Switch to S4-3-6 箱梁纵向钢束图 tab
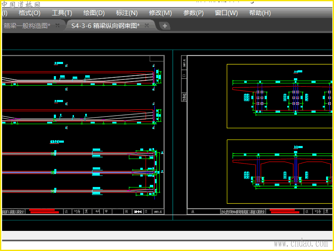The width and height of the screenshot is (334, 251). click(106, 26)
